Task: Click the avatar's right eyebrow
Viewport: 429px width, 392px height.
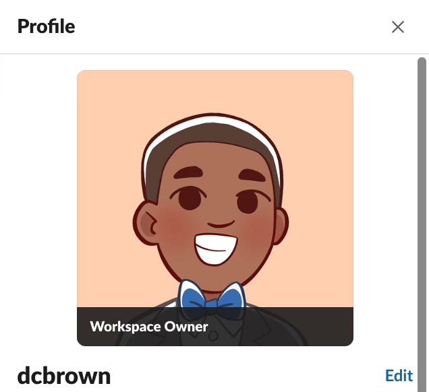Action: (251, 175)
